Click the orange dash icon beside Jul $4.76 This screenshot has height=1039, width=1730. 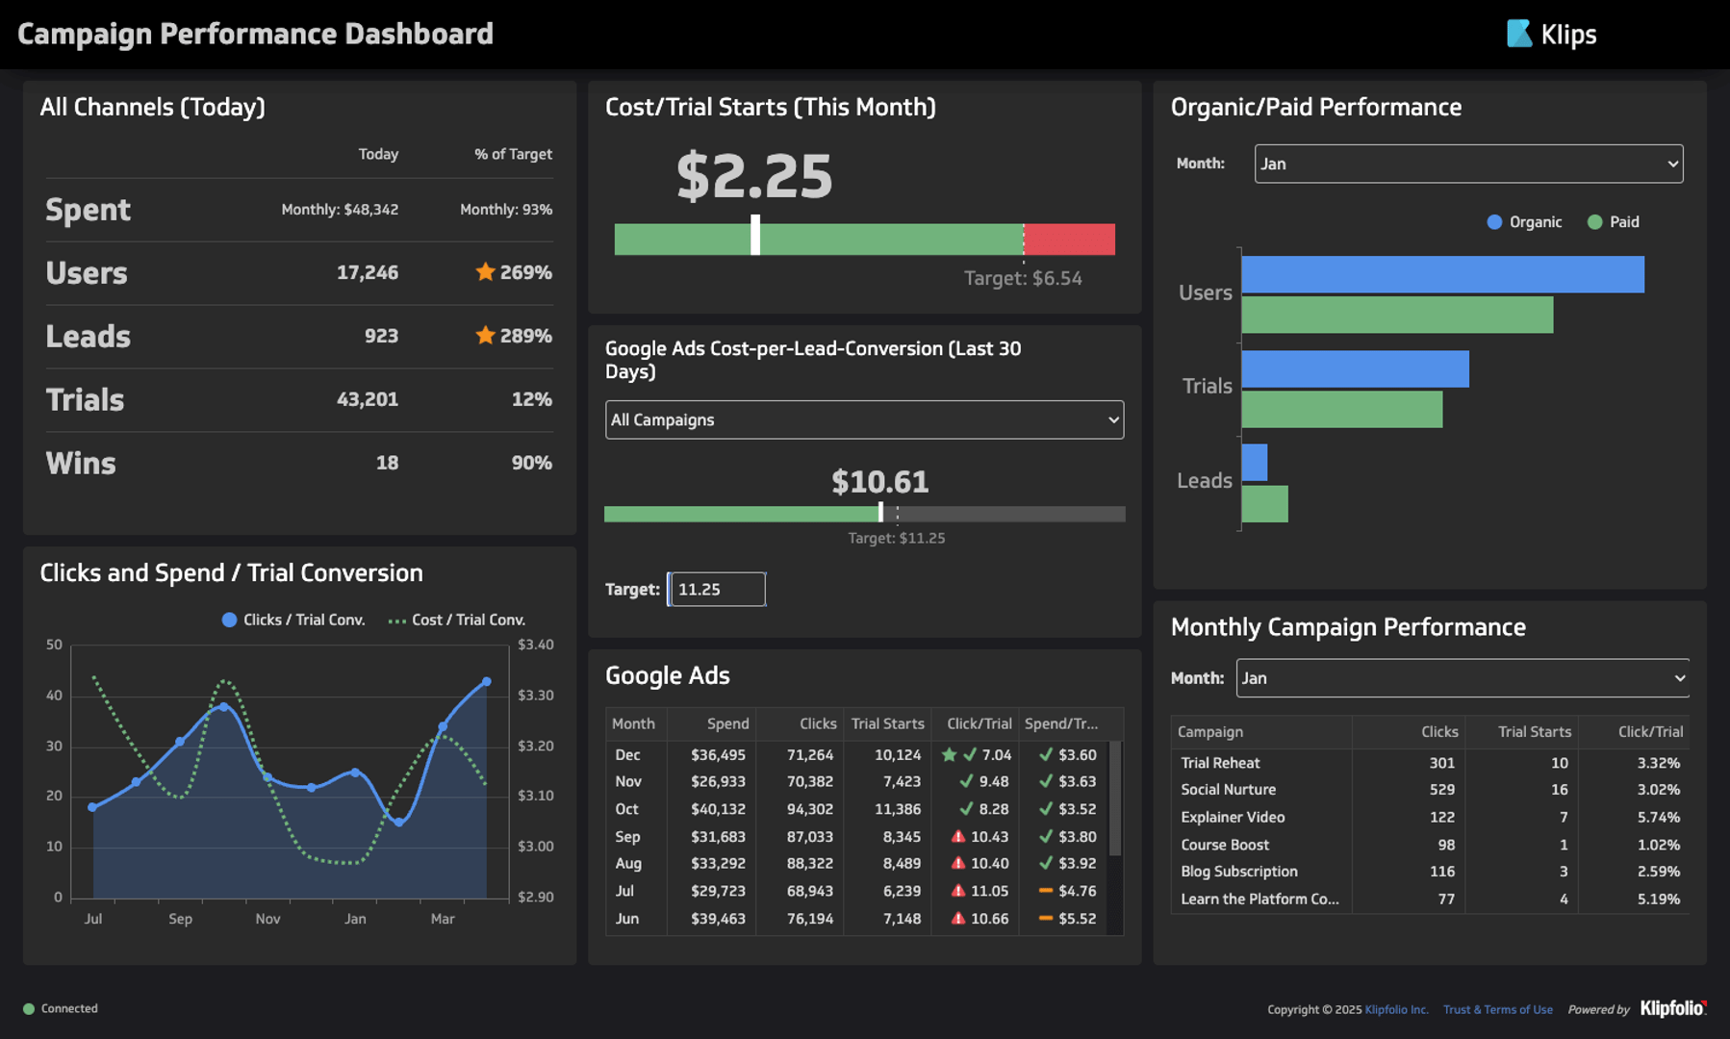pos(1045,891)
